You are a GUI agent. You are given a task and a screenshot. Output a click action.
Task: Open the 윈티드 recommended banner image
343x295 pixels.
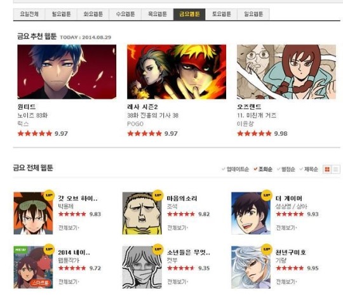click(67, 72)
